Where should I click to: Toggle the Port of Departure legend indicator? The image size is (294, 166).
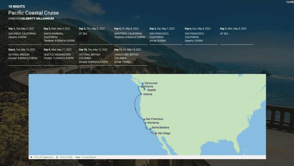pyautogui.click(x=31, y=157)
